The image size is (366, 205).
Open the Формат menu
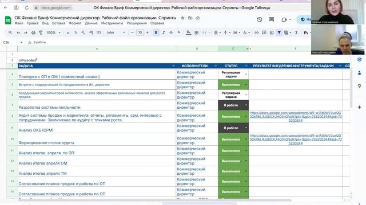tap(75, 23)
